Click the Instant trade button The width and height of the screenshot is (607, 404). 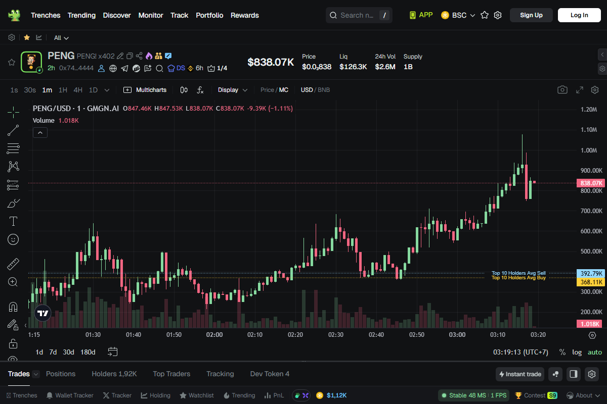[x=520, y=374]
